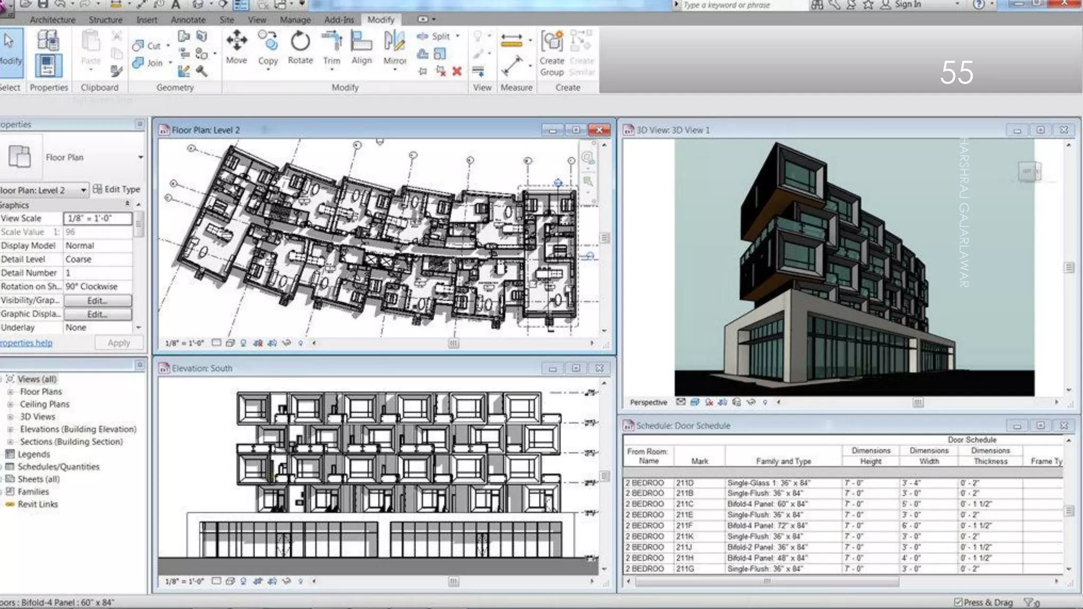1083x609 pixels.
Task: Open the Underlay dropdown
Action: tap(138, 327)
